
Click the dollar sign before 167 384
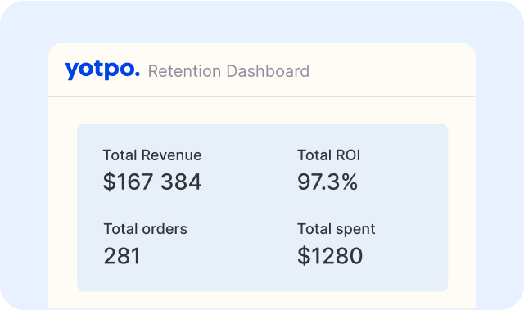pos(109,182)
